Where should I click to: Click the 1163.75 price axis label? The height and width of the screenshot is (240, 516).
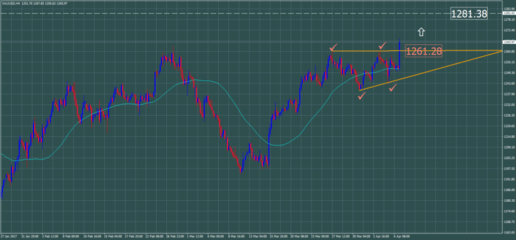(508, 231)
